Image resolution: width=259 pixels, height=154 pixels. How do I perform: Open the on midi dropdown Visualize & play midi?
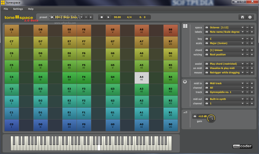pos(226,68)
